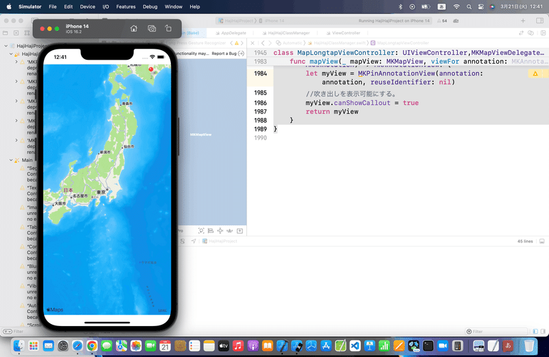
Task: Simulate location arrow in debug bar
Action: (194, 241)
